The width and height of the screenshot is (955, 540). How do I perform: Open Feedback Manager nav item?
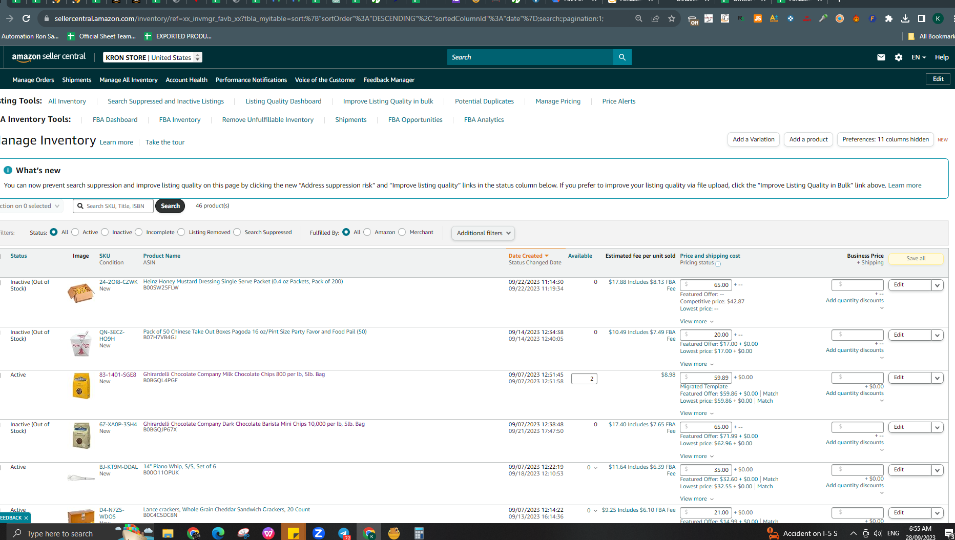[389, 80]
